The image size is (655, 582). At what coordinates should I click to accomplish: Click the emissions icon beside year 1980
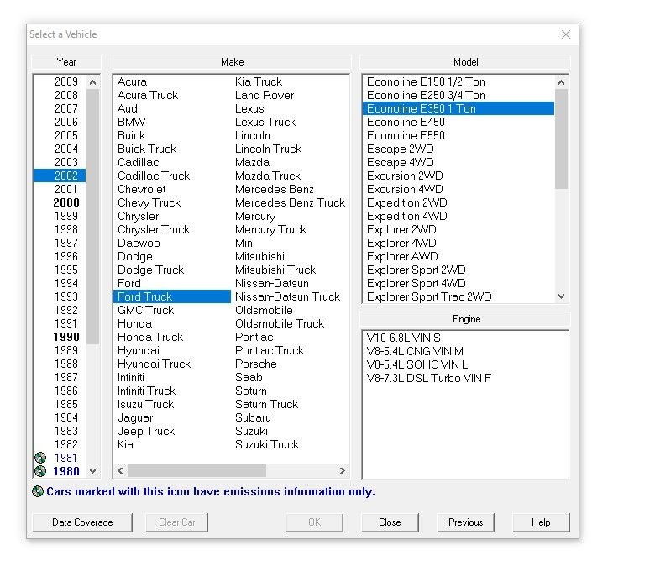(x=39, y=471)
